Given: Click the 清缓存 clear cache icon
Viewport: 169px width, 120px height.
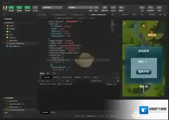Looking at the screenshot, I should pos(122,8).
